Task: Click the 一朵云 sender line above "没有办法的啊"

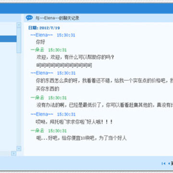Action: [x=49, y=98]
